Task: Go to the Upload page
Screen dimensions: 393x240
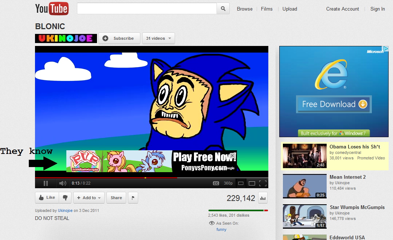Action: (290, 9)
